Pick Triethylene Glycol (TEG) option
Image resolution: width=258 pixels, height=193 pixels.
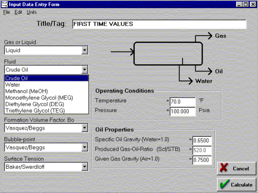click(x=46, y=111)
